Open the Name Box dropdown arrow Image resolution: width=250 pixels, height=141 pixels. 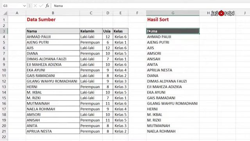point(24,6)
